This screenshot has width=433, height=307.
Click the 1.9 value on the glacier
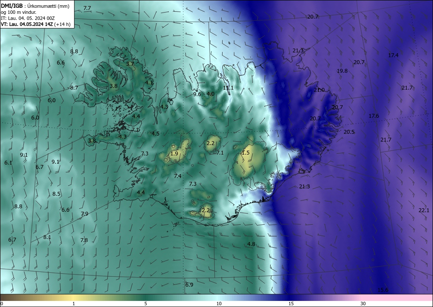point(174,153)
